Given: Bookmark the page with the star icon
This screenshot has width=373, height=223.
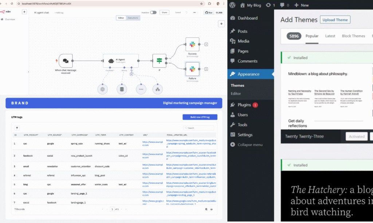Looking at the screenshot, I should pos(201,3).
